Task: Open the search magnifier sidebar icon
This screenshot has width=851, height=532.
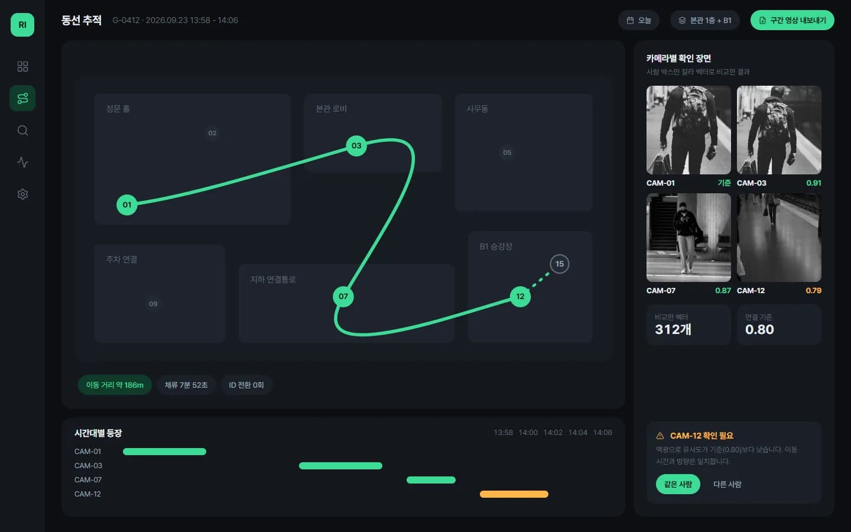Action: (x=22, y=130)
